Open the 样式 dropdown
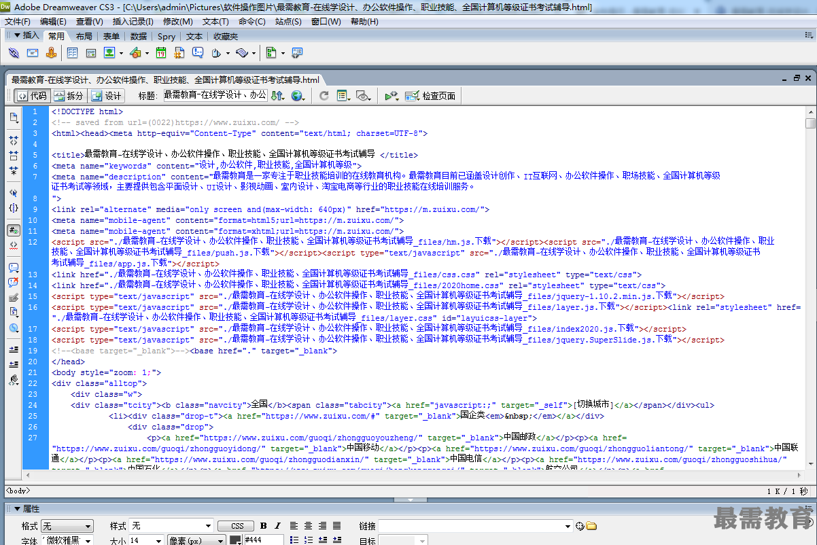Screen dimensions: 817x545 tap(172, 526)
